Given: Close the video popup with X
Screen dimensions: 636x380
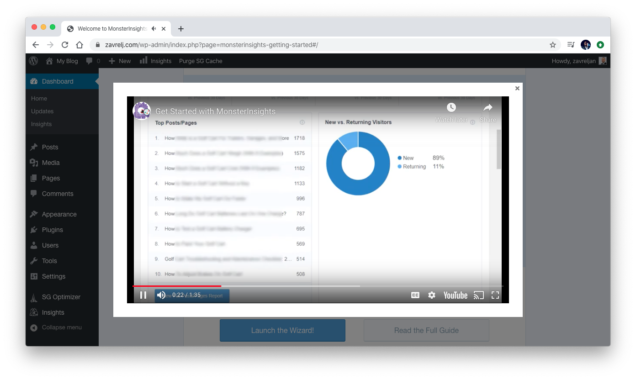Looking at the screenshot, I should [x=517, y=88].
